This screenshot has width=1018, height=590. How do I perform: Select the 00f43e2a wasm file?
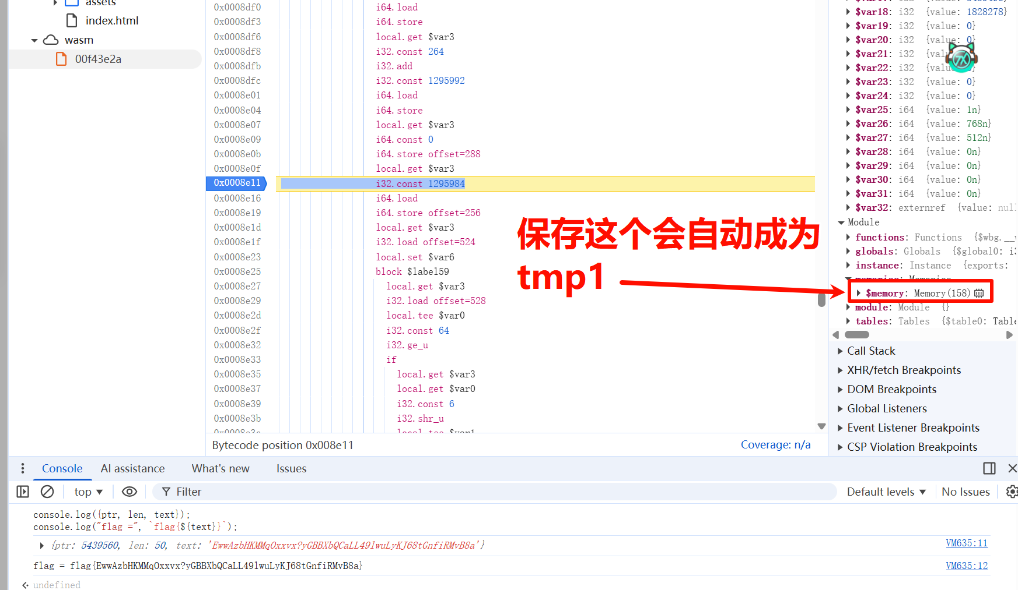98,59
